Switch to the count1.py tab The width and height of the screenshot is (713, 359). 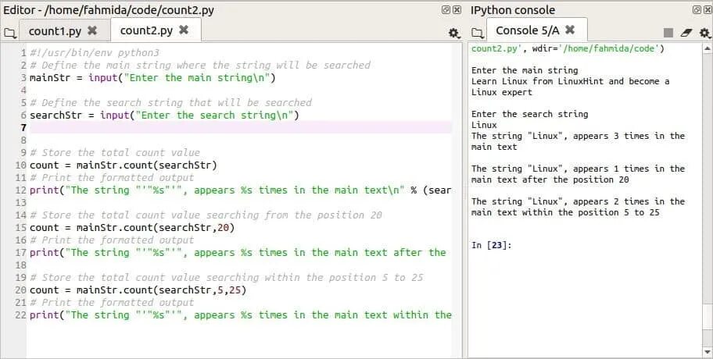[55, 31]
